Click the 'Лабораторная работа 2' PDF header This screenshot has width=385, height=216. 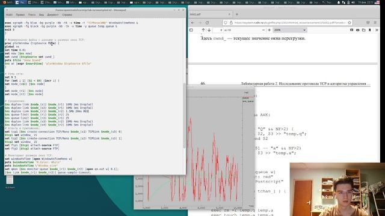tap(305, 83)
